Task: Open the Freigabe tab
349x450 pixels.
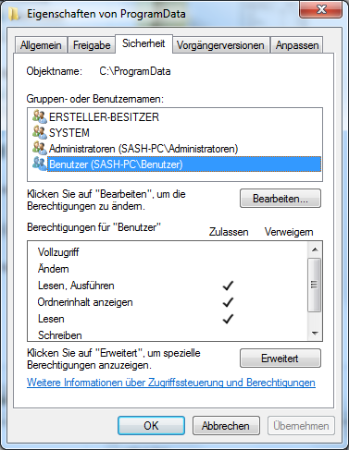Action: click(92, 45)
